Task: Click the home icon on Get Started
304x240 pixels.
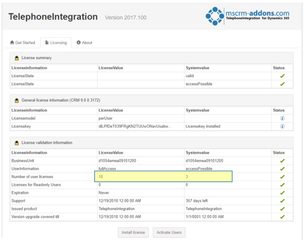Action: [x=12, y=42]
